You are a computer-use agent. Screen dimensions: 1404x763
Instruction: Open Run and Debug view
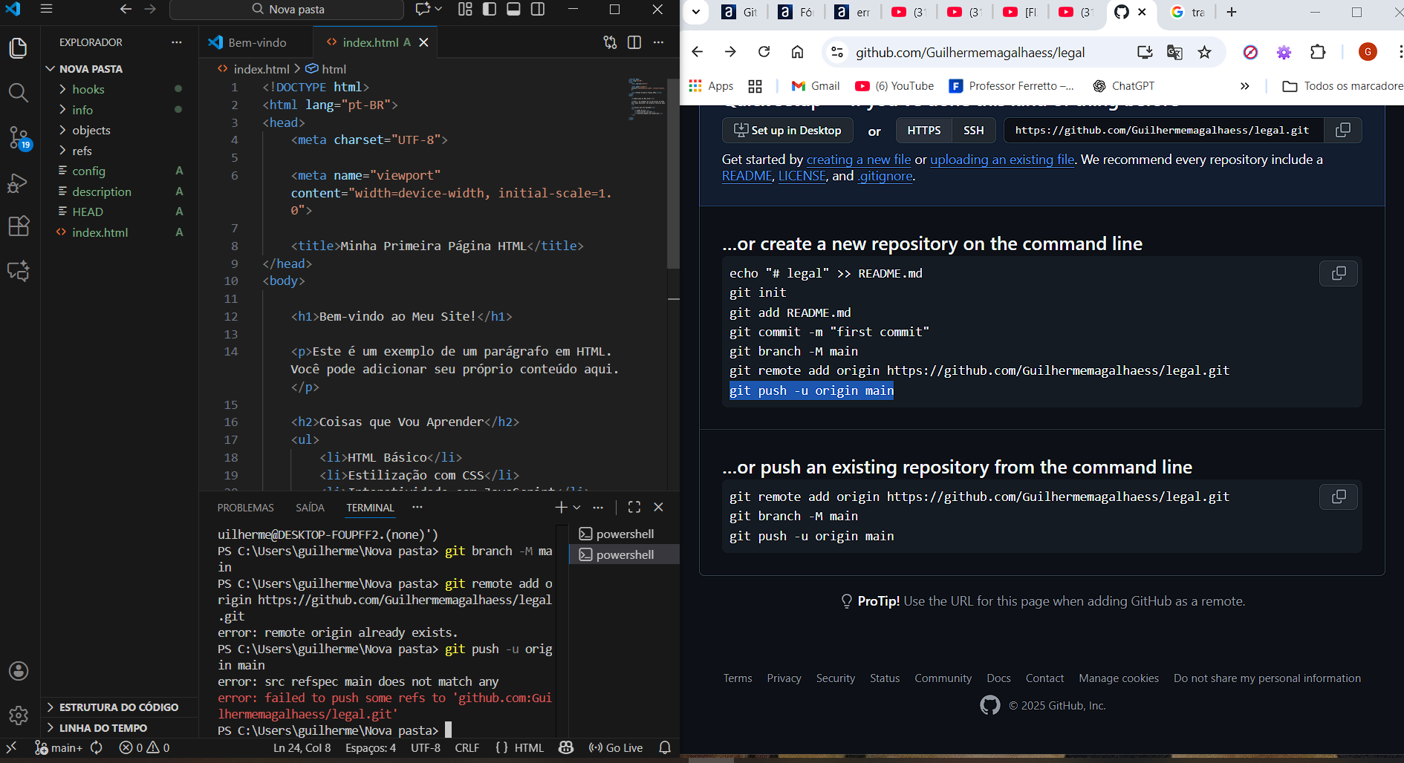coord(19,183)
